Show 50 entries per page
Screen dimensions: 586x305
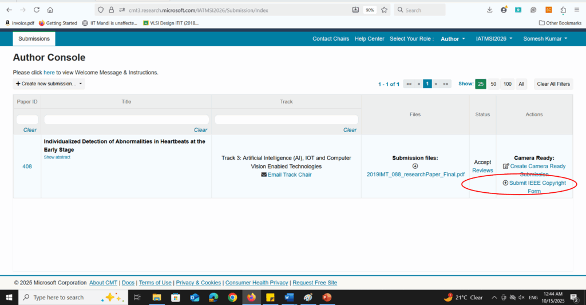493,84
